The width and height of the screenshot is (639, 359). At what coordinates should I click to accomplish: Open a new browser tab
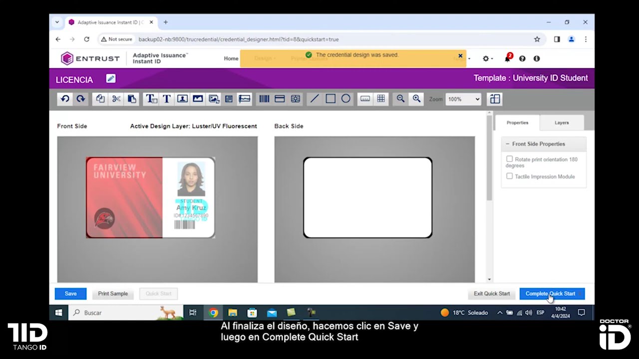point(166,22)
